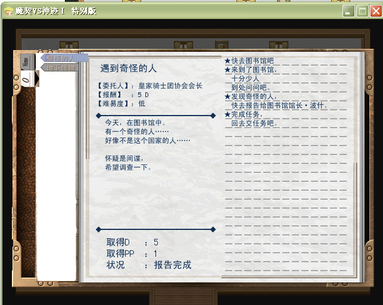Click the log entry ★快去图书馆吧
The width and height of the screenshot is (383, 305).
[x=249, y=61]
